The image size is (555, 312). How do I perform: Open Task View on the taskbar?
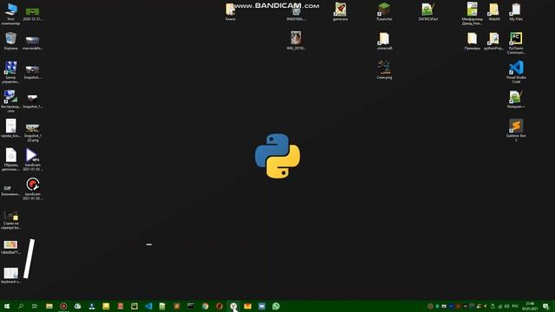35,306
